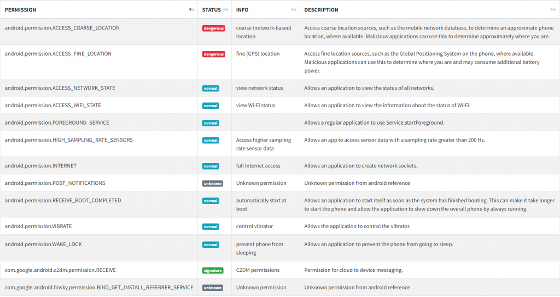Click the normal badge for ACCESS_WIFI_STATE
560x297 pixels.
pos(211,106)
